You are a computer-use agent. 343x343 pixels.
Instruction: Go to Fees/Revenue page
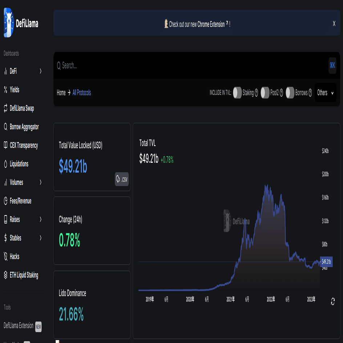21,201
